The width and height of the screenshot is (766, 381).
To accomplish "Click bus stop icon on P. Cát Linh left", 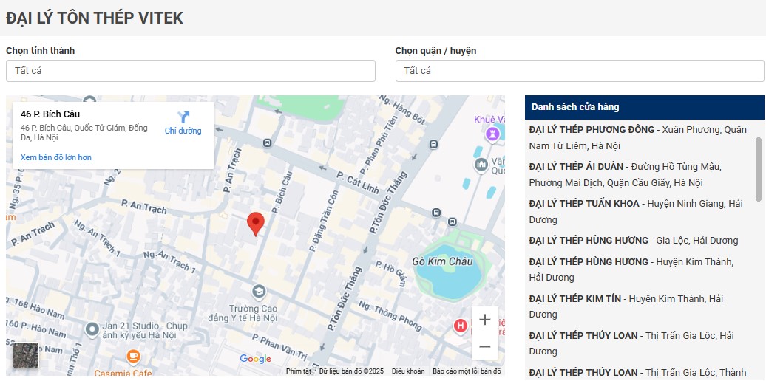I will 267,143.
